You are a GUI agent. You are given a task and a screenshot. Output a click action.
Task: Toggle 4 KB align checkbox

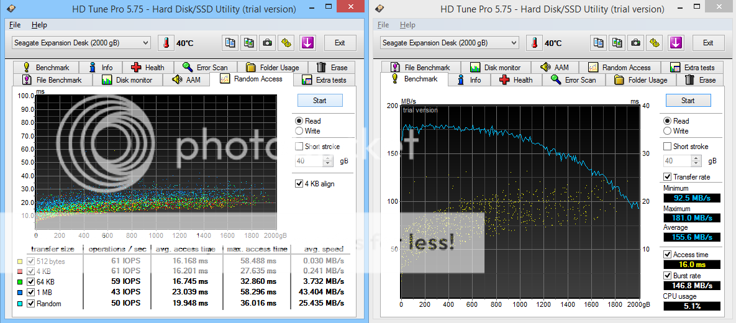pos(299,184)
